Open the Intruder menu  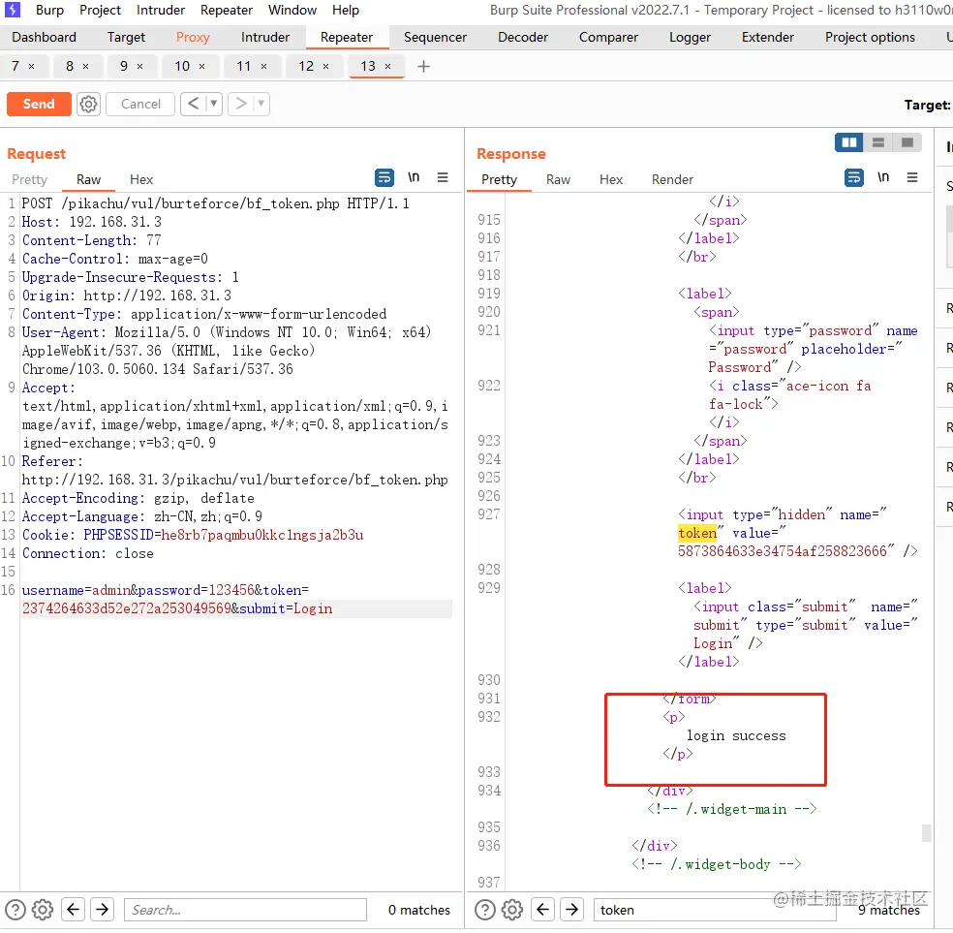click(161, 11)
